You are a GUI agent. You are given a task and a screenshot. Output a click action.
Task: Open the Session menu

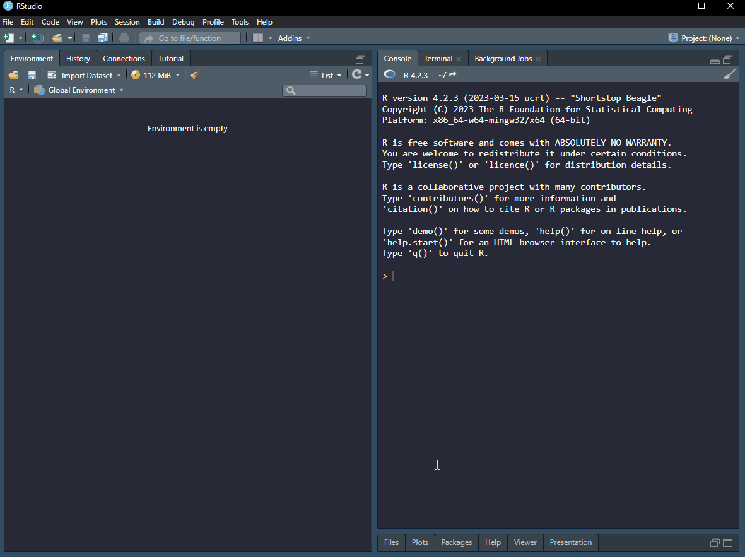pyautogui.click(x=127, y=22)
